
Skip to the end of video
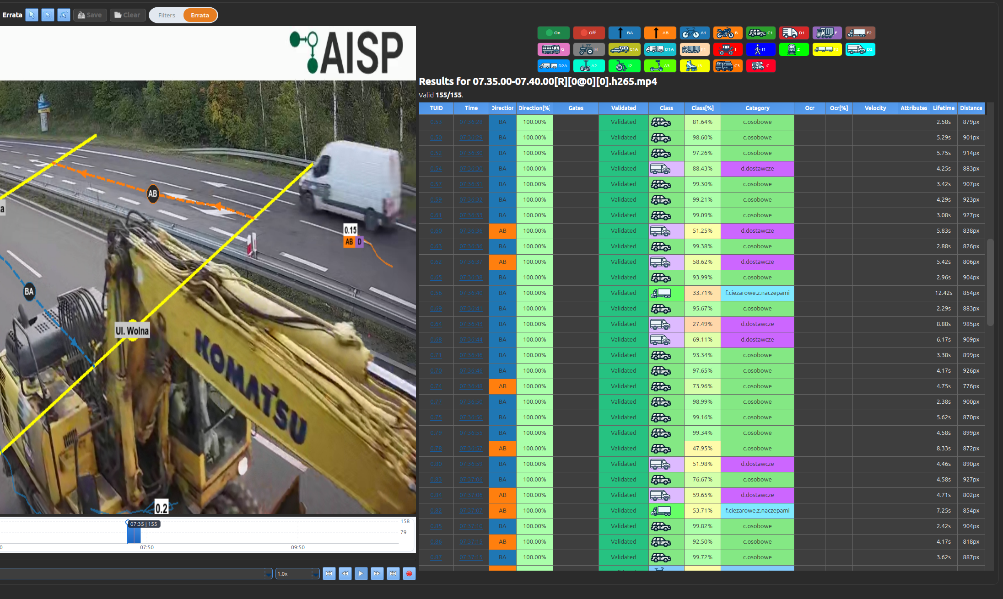[x=393, y=573]
